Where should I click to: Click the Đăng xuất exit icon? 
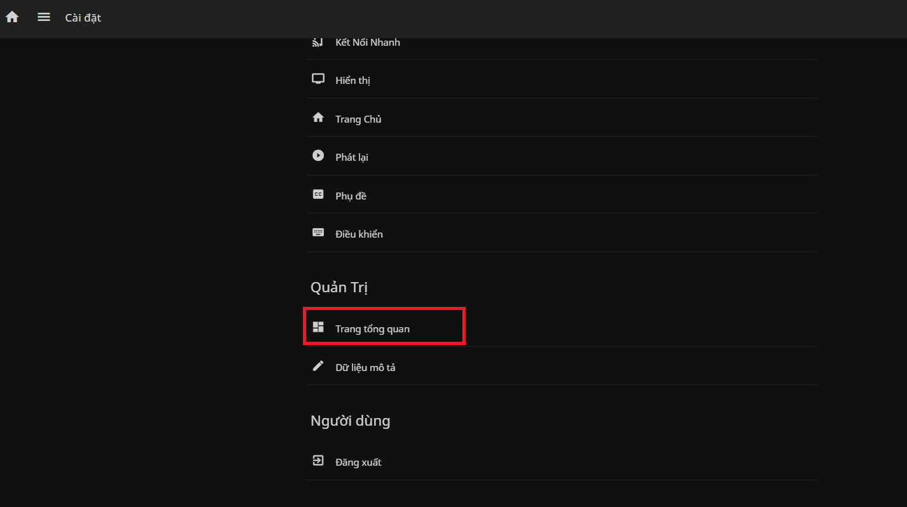(318, 461)
